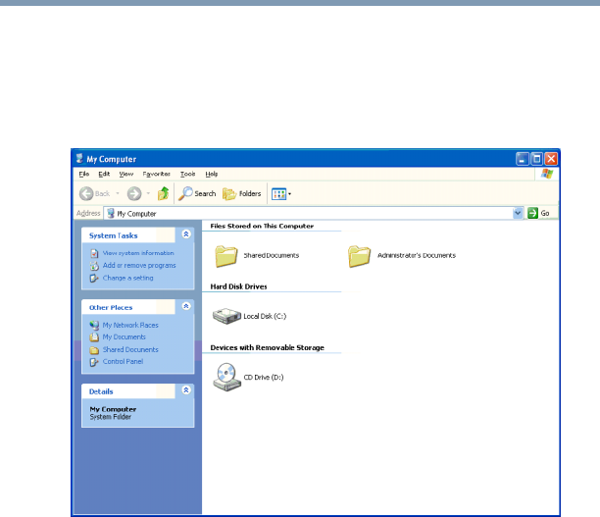Click the My Computer title bar icon

click(x=79, y=159)
